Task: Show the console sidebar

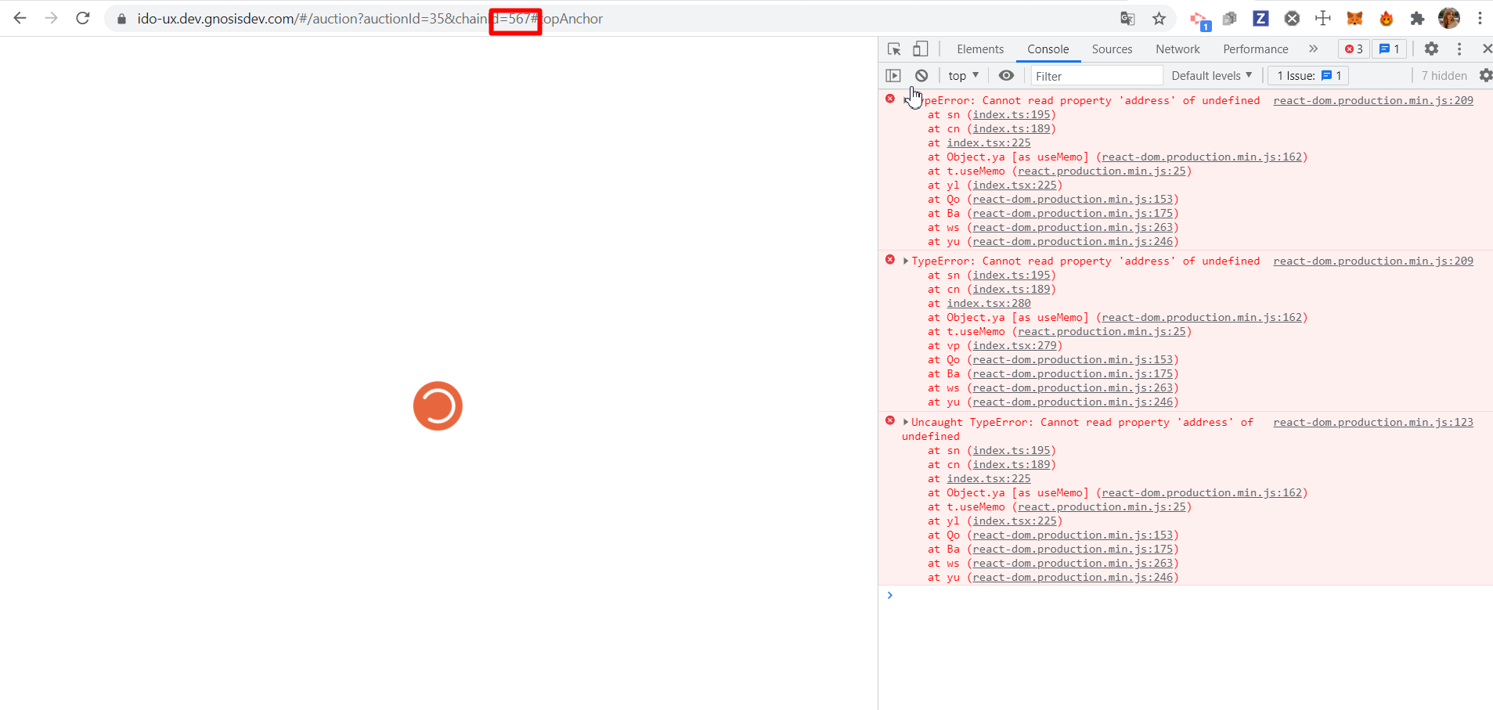Action: click(x=893, y=75)
